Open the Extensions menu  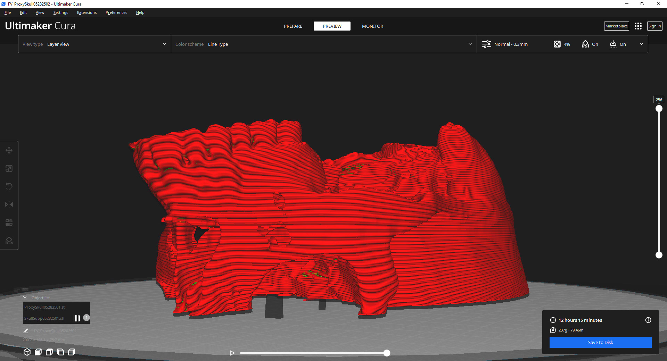click(x=87, y=12)
